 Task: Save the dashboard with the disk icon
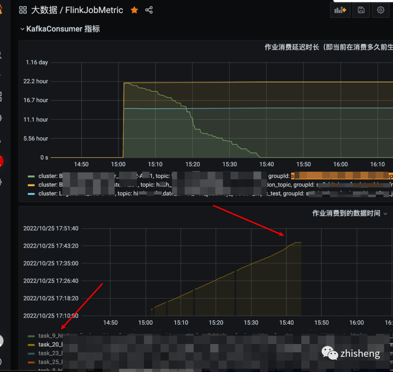pyautogui.click(x=361, y=10)
